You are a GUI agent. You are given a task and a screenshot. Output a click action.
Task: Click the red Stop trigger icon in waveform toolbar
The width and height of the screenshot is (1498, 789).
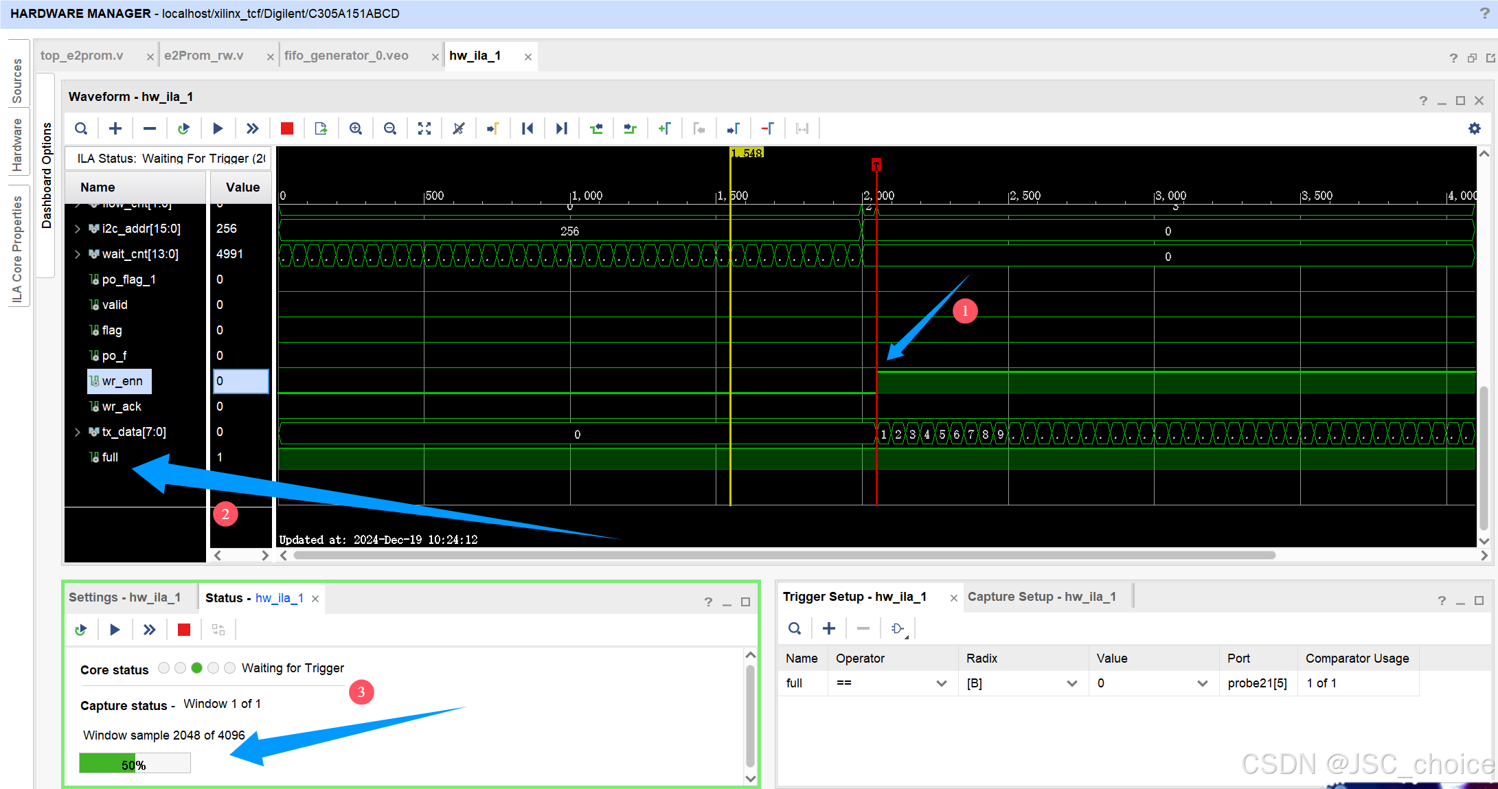point(287,128)
